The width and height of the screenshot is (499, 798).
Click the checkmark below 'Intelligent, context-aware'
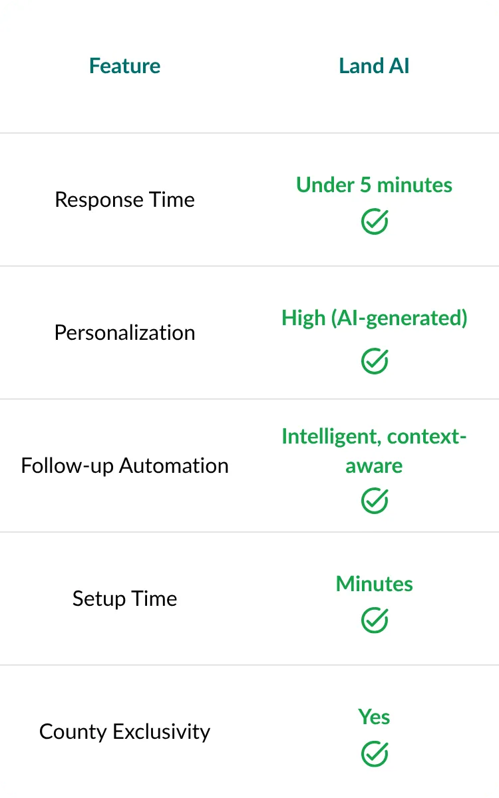coord(375,501)
